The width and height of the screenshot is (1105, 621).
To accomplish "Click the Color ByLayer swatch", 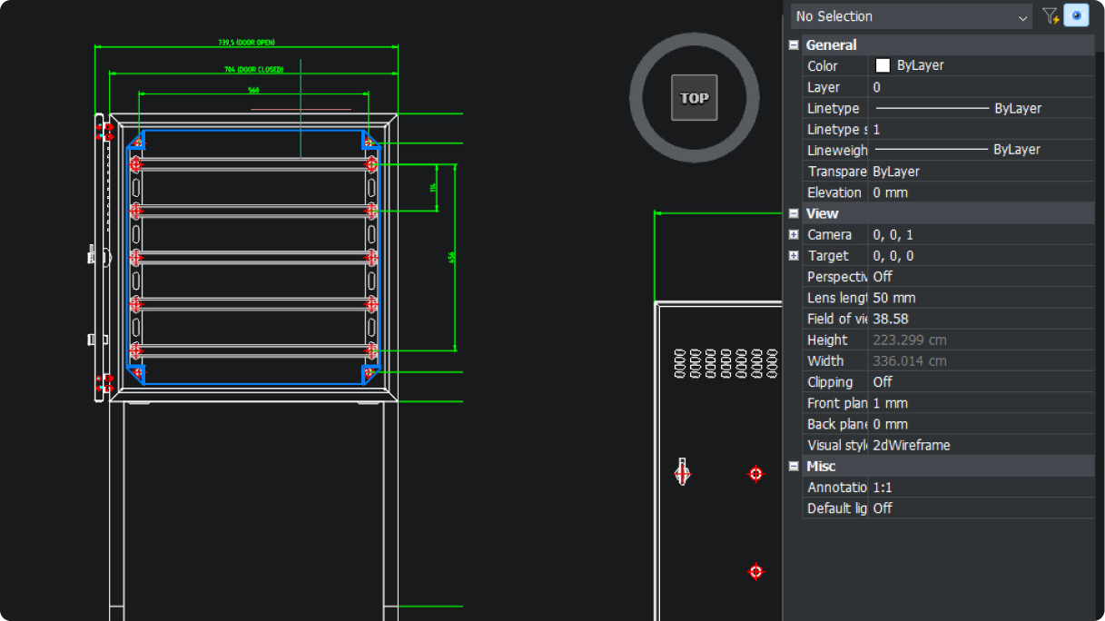I will pos(881,64).
